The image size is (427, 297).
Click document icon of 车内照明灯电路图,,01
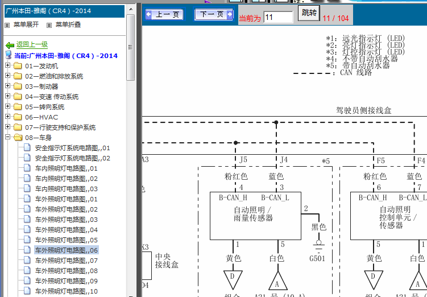(27, 168)
